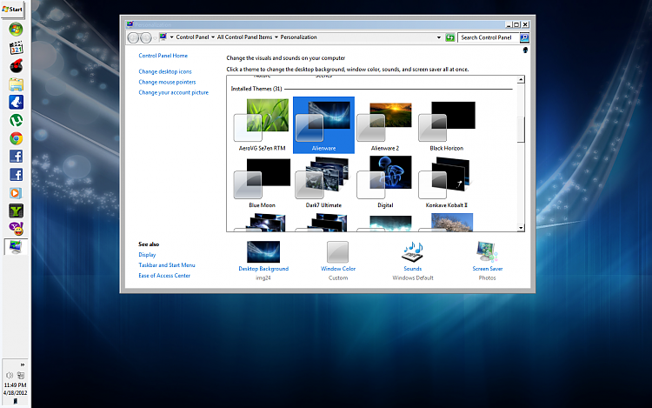The image size is (652, 408).
Task: Click in the Search Control Panel field
Action: pyautogui.click(x=489, y=37)
